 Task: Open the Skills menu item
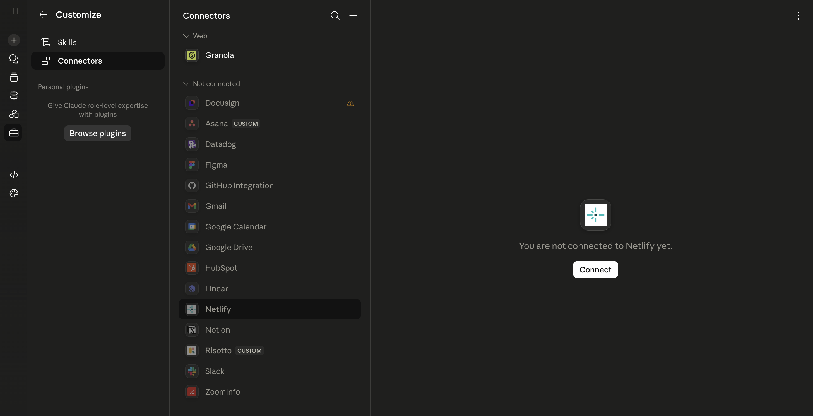pyautogui.click(x=98, y=42)
